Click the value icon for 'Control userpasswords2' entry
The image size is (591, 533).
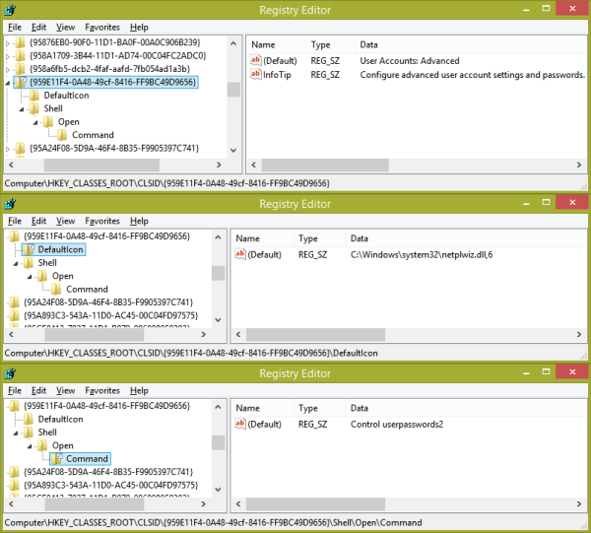tap(240, 424)
